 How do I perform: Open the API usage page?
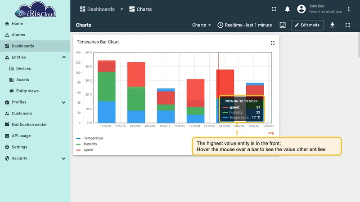pos(35,136)
